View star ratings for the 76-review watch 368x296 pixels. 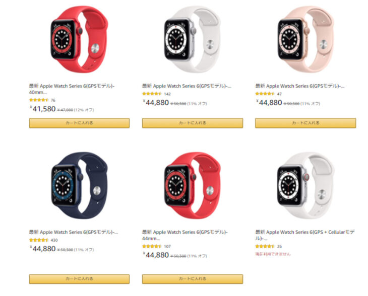point(39,100)
